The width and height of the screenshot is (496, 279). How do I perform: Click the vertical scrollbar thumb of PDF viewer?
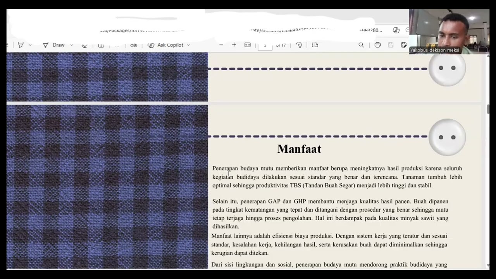(488, 109)
